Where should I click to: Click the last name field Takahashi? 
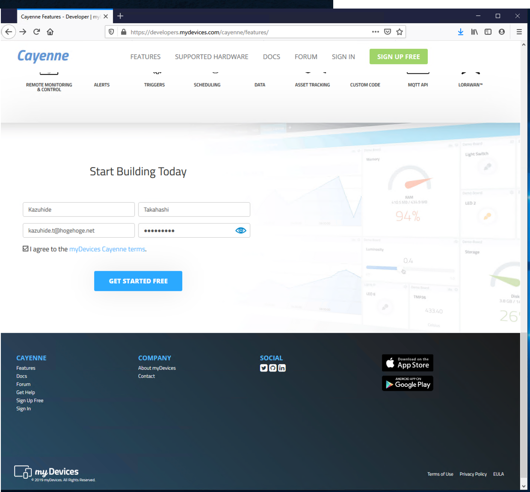pos(194,209)
